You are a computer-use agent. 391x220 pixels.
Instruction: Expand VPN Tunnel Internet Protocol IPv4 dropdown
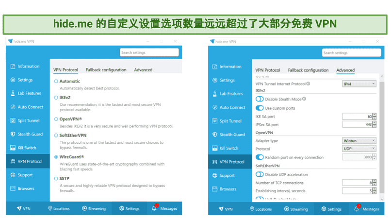pyautogui.click(x=359, y=84)
